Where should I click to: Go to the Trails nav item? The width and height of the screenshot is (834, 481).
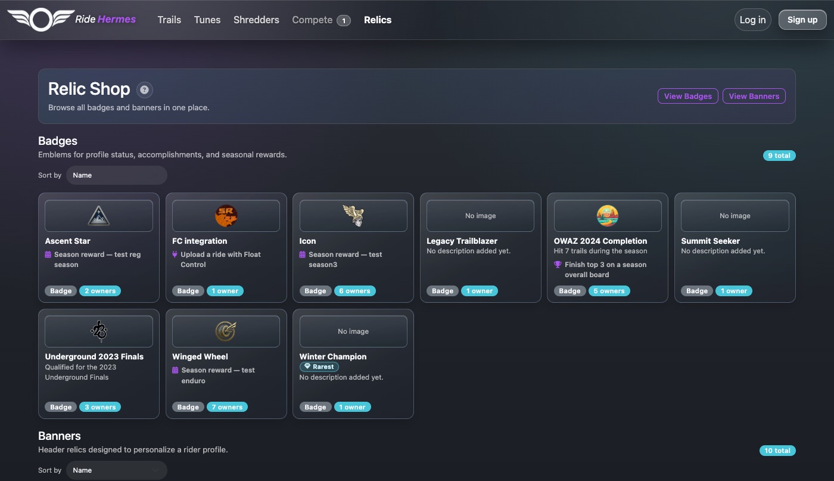point(169,20)
